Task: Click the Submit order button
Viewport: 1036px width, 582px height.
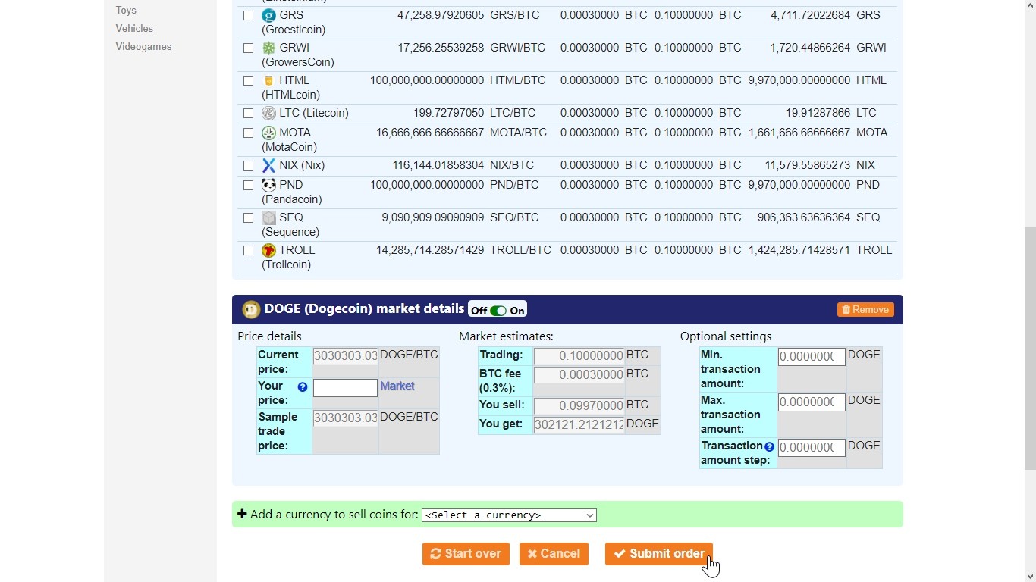Action: [658, 554]
